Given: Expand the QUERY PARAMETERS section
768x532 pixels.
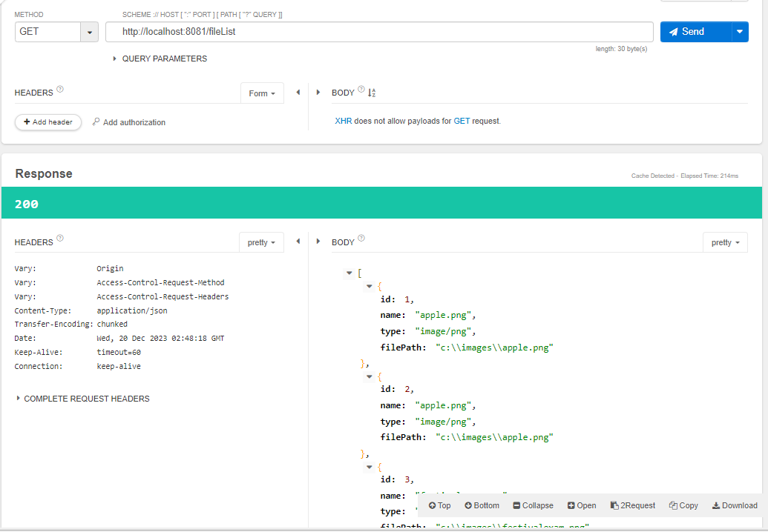Looking at the screenshot, I should click(160, 59).
